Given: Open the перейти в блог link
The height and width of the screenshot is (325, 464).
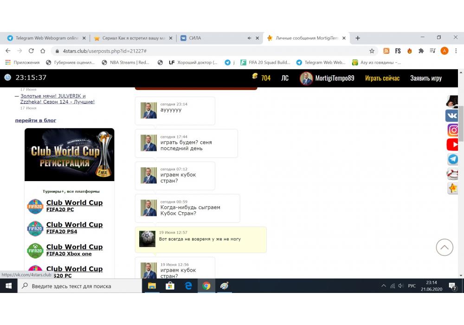Looking at the screenshot, I should pos(36,120).
